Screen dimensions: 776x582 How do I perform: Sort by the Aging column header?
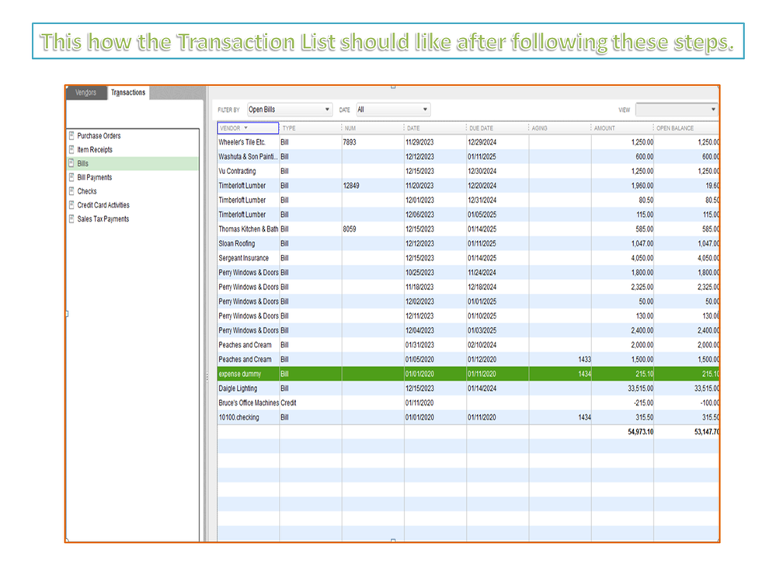[560, 127]
